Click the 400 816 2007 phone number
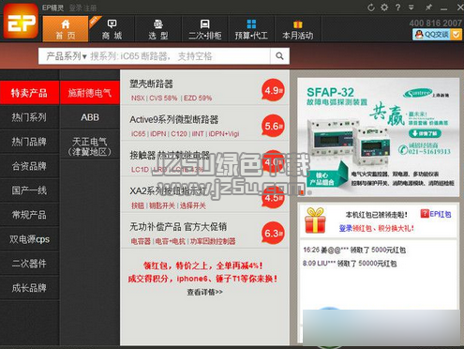The width and height of the screenshot is (464, 349). click(436, 23)
